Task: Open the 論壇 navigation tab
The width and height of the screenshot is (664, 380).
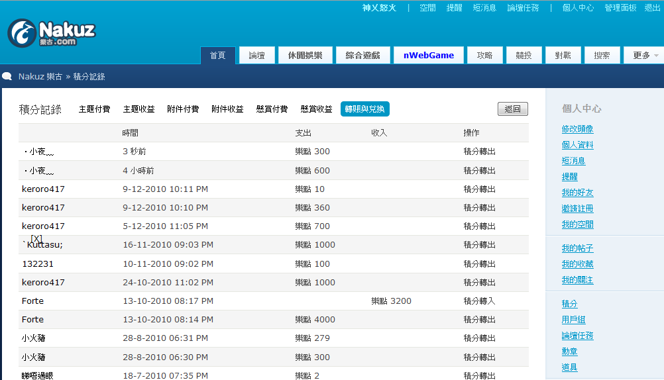Action: (256, 56)
